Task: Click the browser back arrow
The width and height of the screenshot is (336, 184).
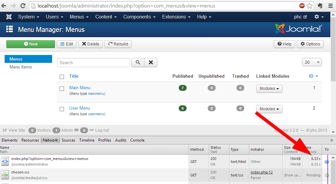Action: click(4, 6)
